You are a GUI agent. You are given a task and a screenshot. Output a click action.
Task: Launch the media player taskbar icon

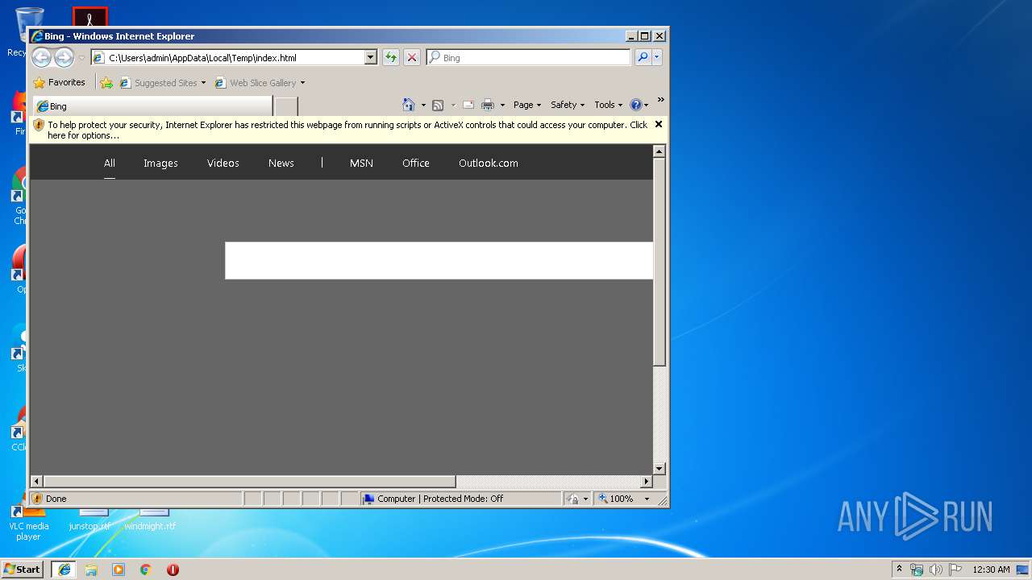tap(119, 570)
